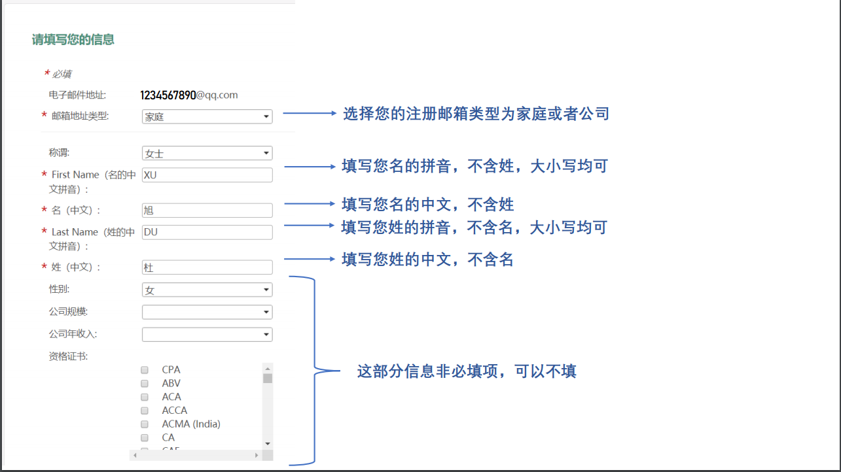
Task: Tick the ABV certificate checkbox
Action: (x=145, y=384)
